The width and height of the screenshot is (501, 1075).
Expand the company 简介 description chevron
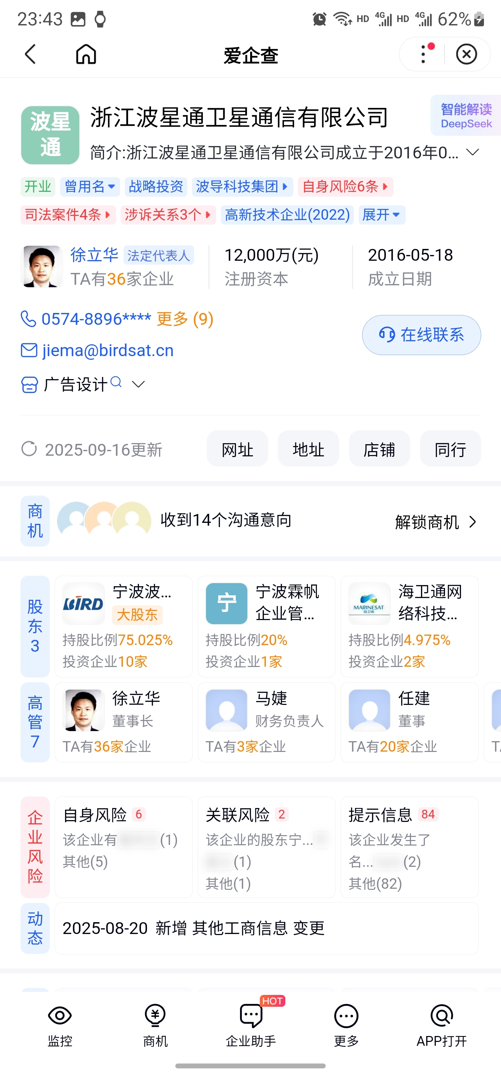click(472, 152)
